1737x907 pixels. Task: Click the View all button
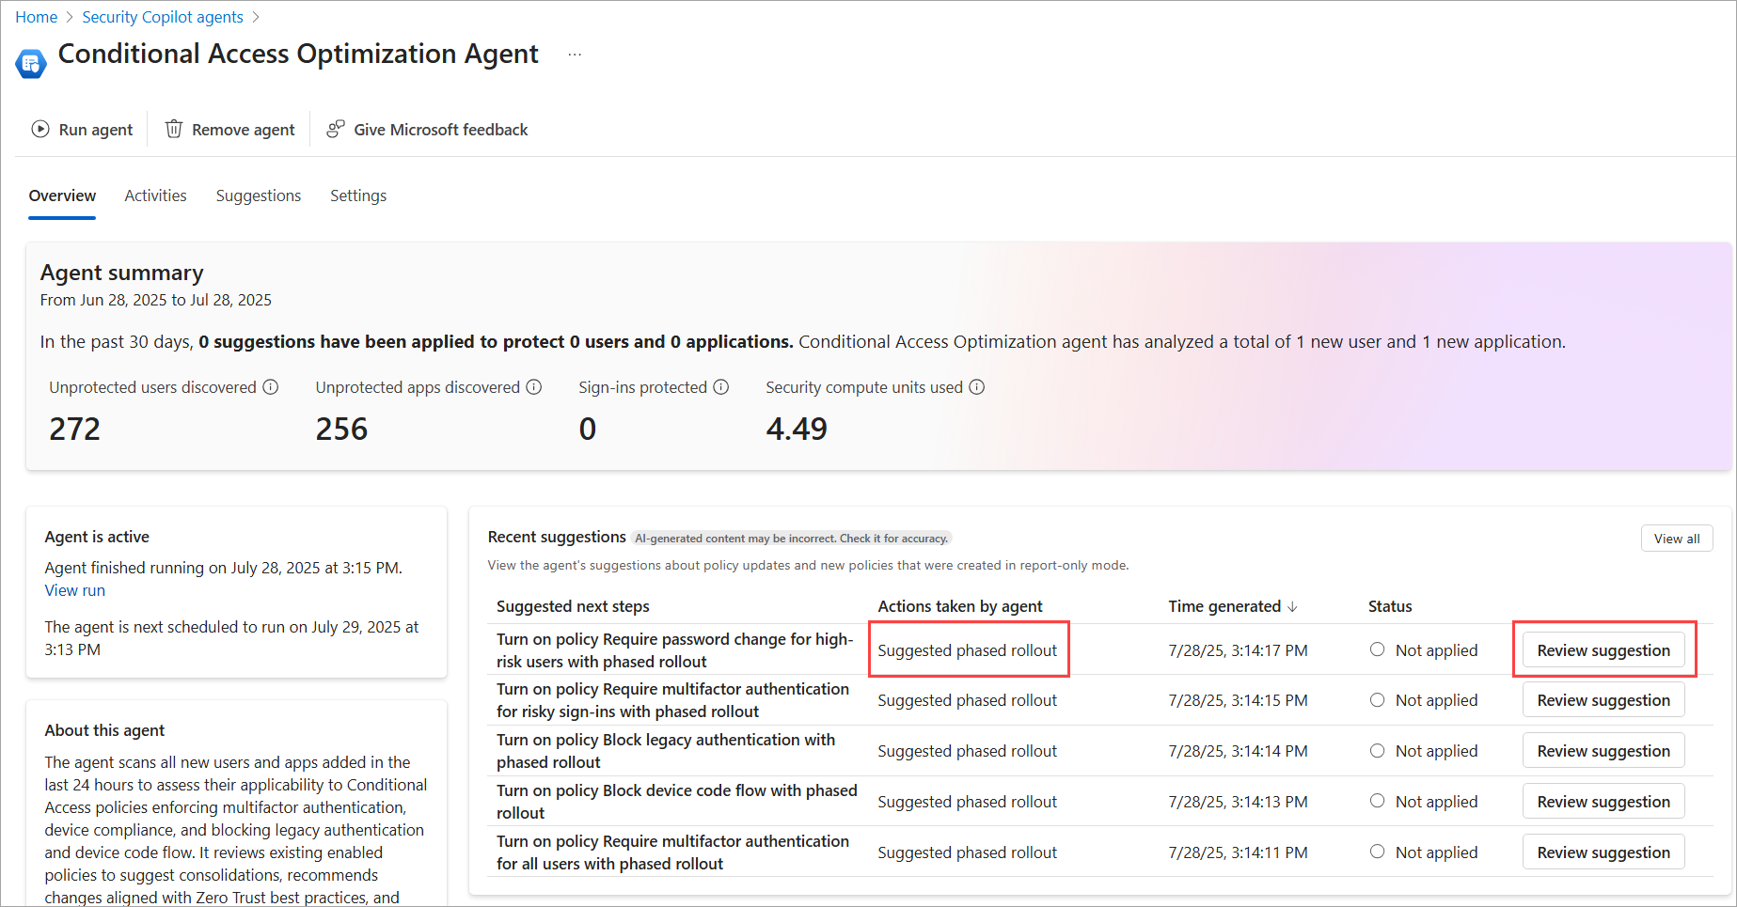pos(1677,539)
